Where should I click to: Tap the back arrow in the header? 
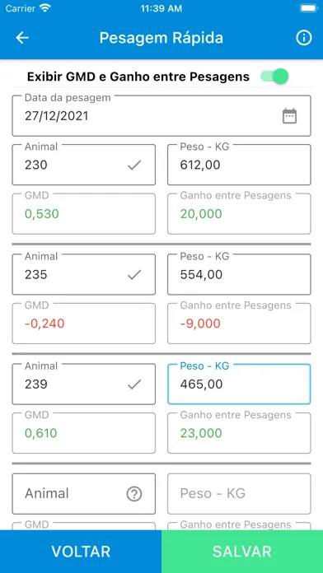tap(22, 38)
